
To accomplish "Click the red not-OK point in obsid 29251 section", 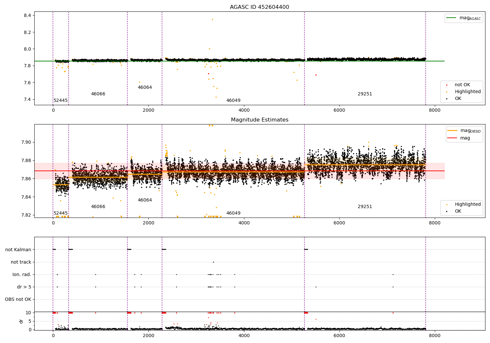I will coord(316,75).
